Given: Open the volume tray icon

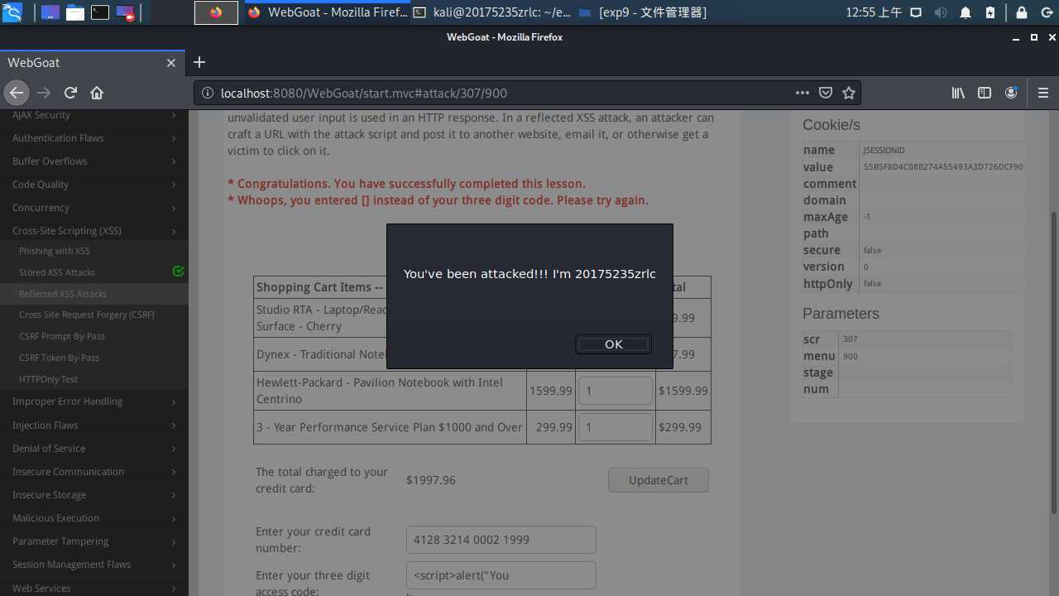Looking at the screenshot, I should [941, 12].
